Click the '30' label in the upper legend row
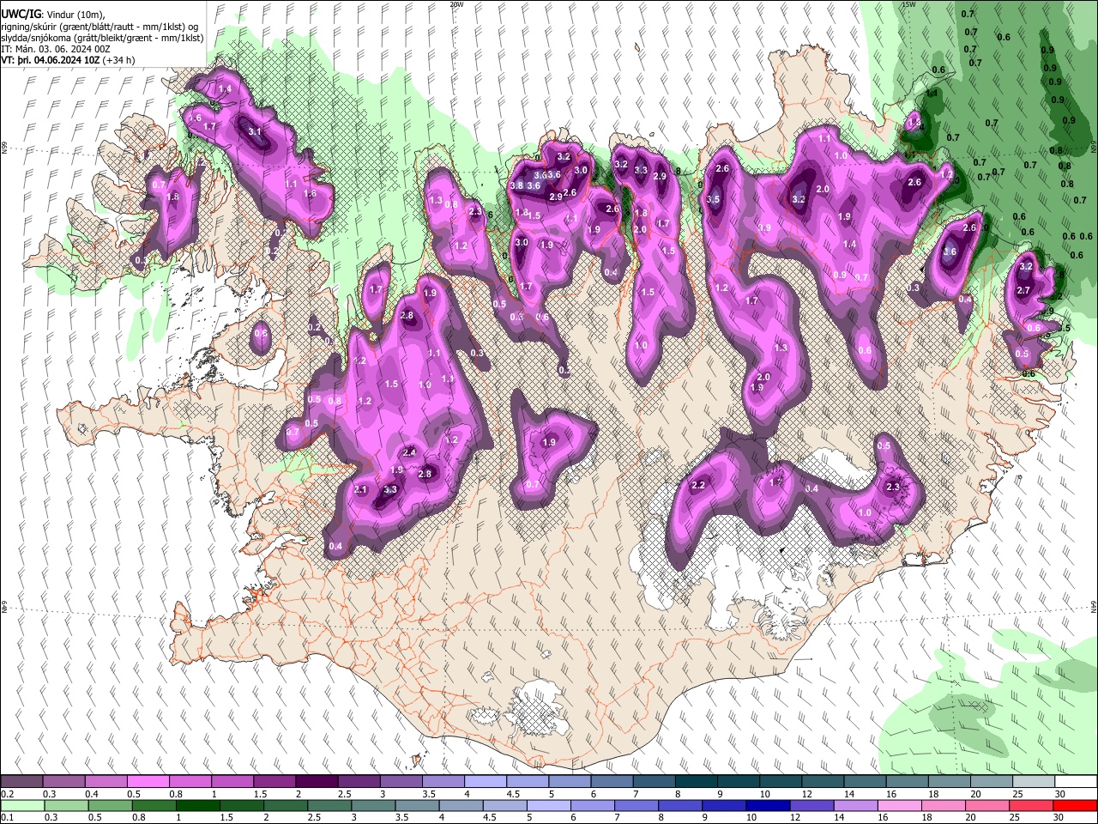The width and height of the screenshot is (1098, 824). pyautogui.click(x=1060, y=794)
